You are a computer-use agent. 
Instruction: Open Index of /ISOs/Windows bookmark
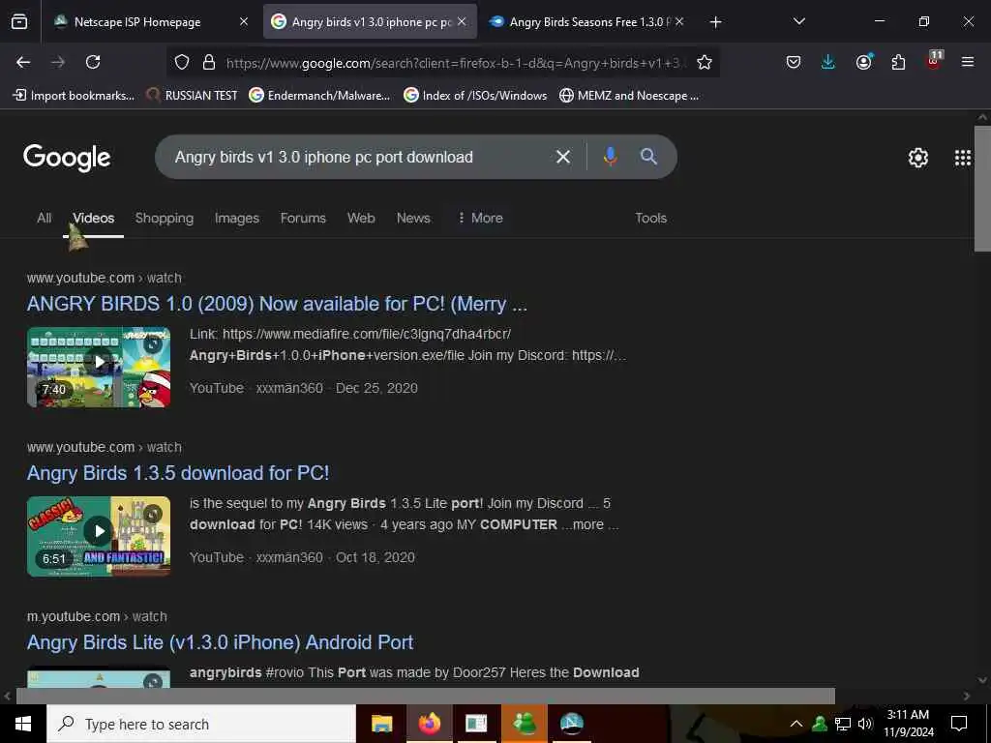pyautogui.click(x=475, y=96)
